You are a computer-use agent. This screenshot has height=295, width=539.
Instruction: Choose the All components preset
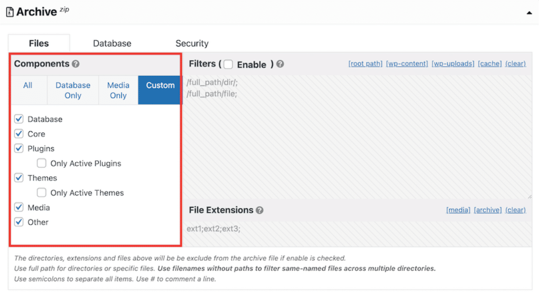[28, 85]
